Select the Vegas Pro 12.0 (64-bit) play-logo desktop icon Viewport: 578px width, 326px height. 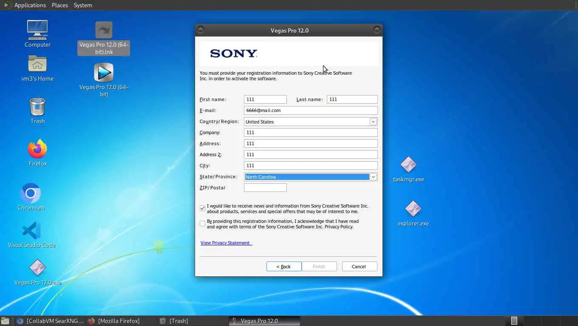pos(104,72)
